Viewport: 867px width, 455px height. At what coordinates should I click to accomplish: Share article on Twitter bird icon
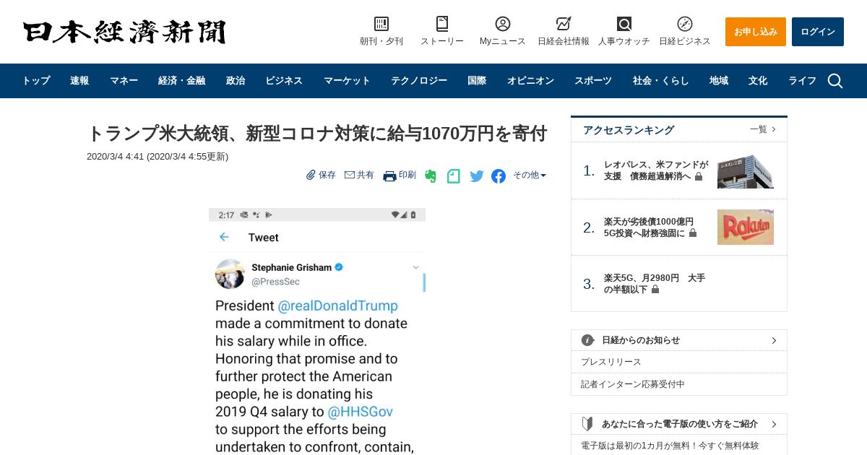click(x=477, y=175)
